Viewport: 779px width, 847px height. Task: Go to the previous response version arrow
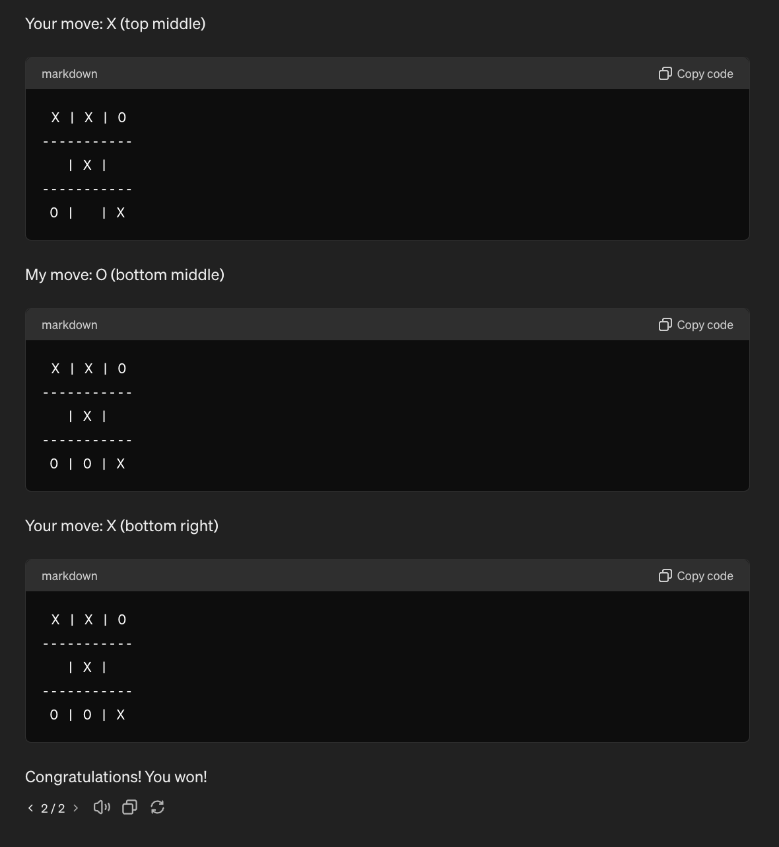point(30,808)
